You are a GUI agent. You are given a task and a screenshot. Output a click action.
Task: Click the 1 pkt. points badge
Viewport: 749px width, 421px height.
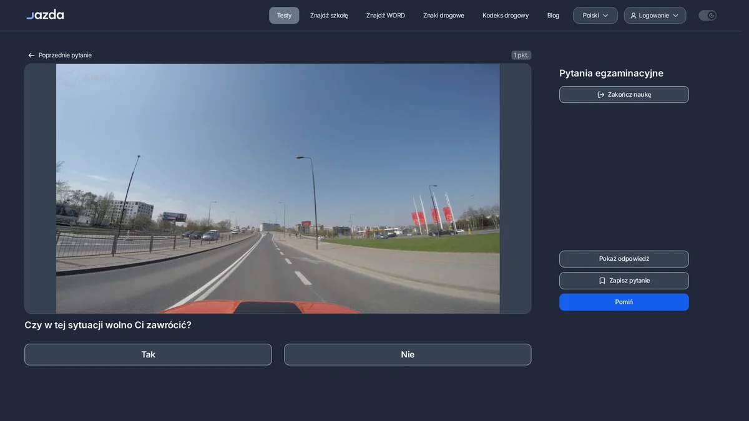[x=521, y=56]
